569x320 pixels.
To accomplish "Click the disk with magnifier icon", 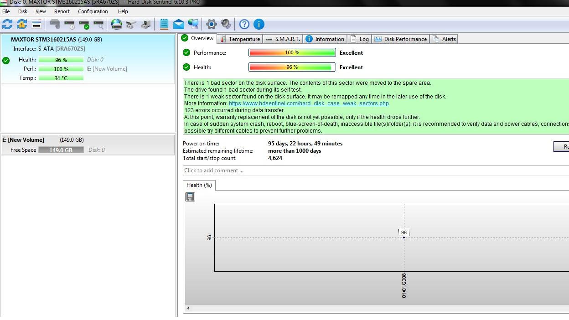I will point(98,24).
